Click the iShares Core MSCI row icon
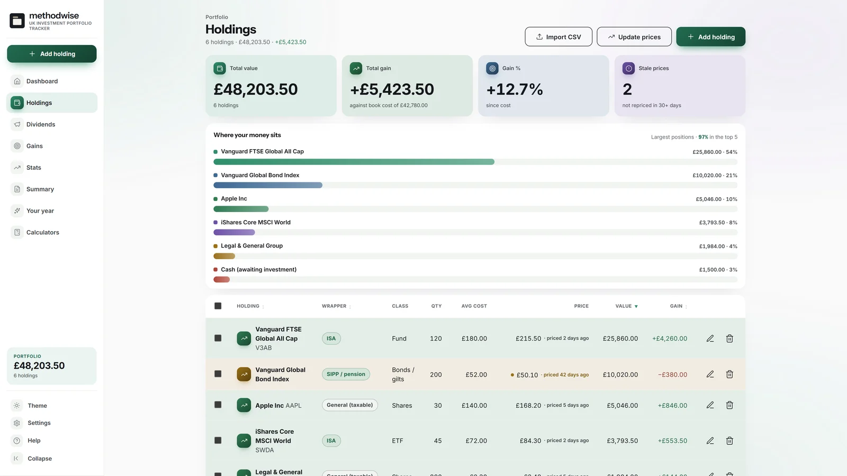The height and width of the screenshot is (476, 847). pyautogui.click(x=244, y=441)
